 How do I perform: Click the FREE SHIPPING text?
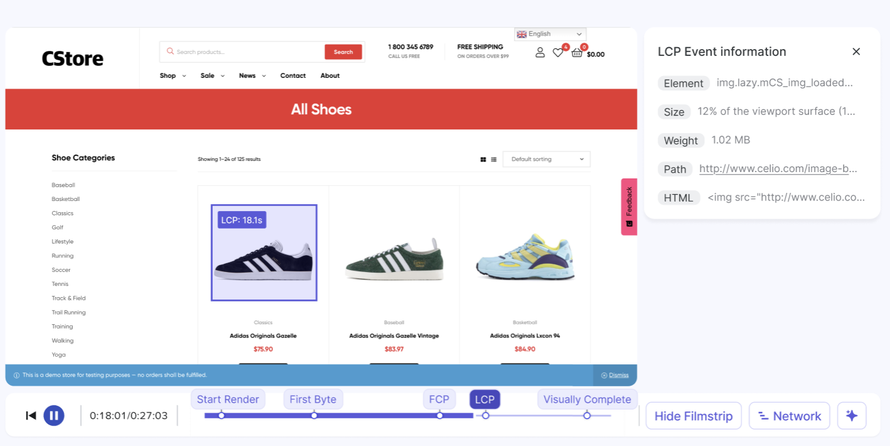pos(480,47)
